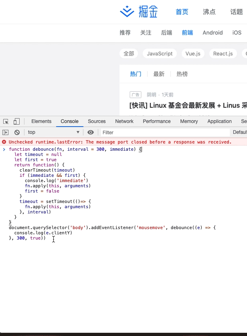
Task: Sort articles by 最新
Action: point(159,74)
